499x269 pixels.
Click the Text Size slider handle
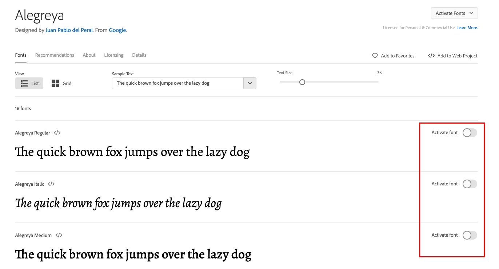click(302, 82)
